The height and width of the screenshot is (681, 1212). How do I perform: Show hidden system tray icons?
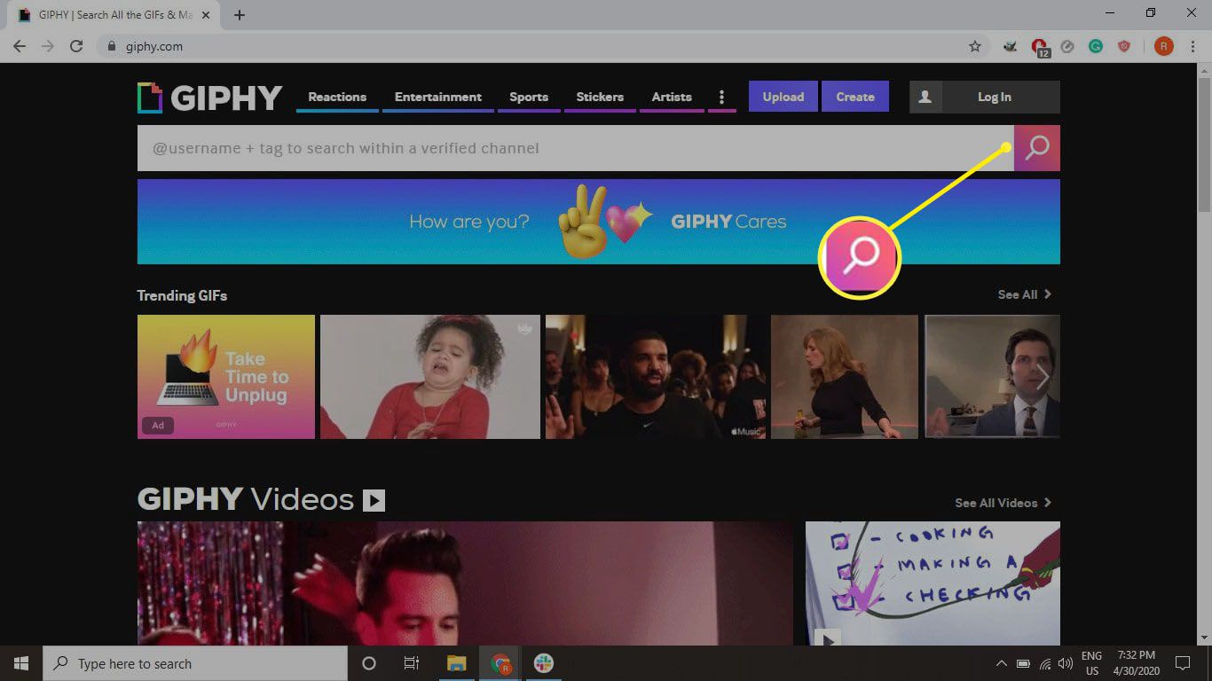pos(1002,663)
